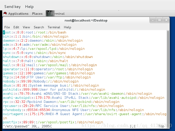This screenshot has width=175, height=131.
Task: Open the terminal window Help menu
Action: 67,27
